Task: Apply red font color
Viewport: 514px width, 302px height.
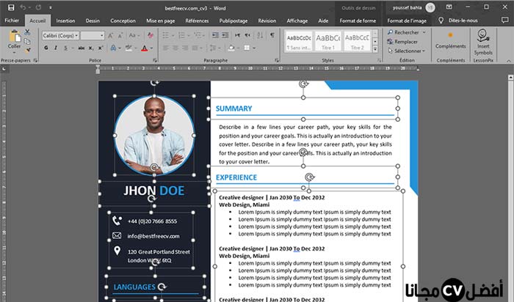Action: (x=144, y=48)
